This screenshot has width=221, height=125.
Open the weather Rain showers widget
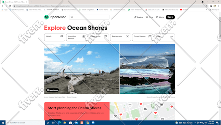pyautogui.click(x=184, y=123)
